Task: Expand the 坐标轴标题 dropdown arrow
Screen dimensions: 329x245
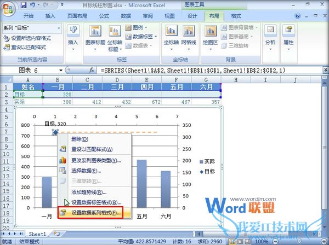Action: tap(121, 49)
